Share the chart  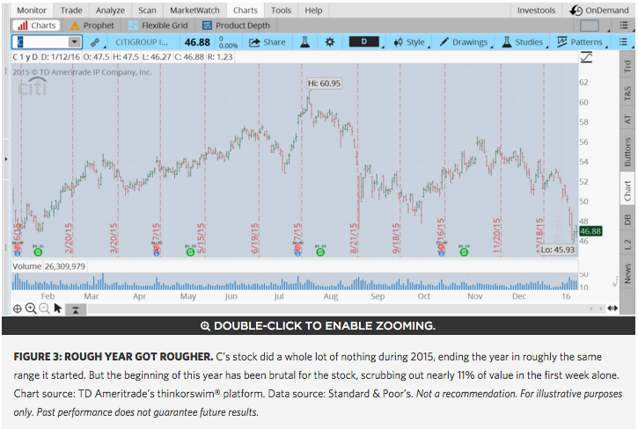pos(267,42)
